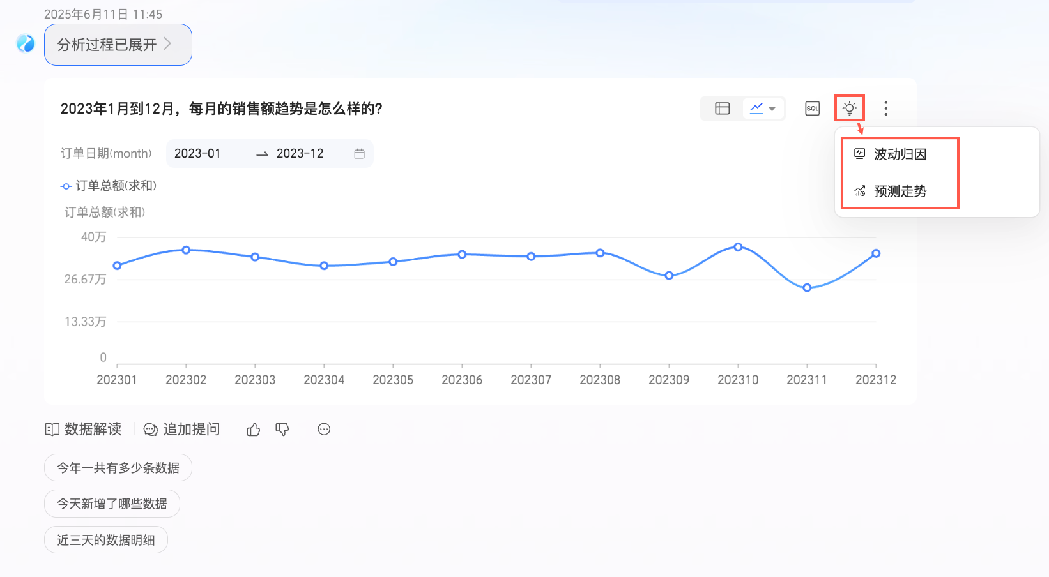Select 预测走势 from the insights menu
Viewport: 1049px width, 577px height.
coord(900,191)
